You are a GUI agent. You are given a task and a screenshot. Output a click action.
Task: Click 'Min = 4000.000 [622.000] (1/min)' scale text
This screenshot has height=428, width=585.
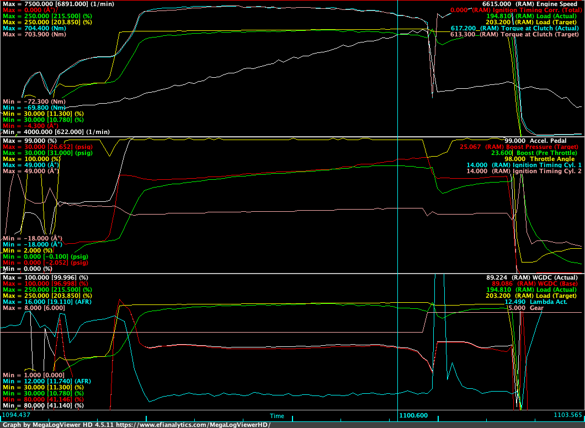pos(56,132)
